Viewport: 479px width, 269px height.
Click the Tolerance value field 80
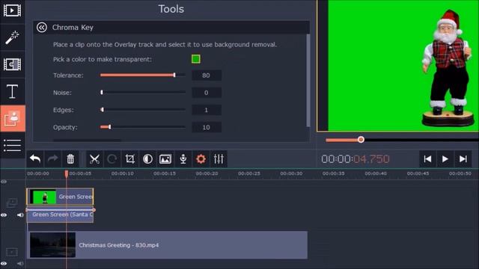coord(207,75)
